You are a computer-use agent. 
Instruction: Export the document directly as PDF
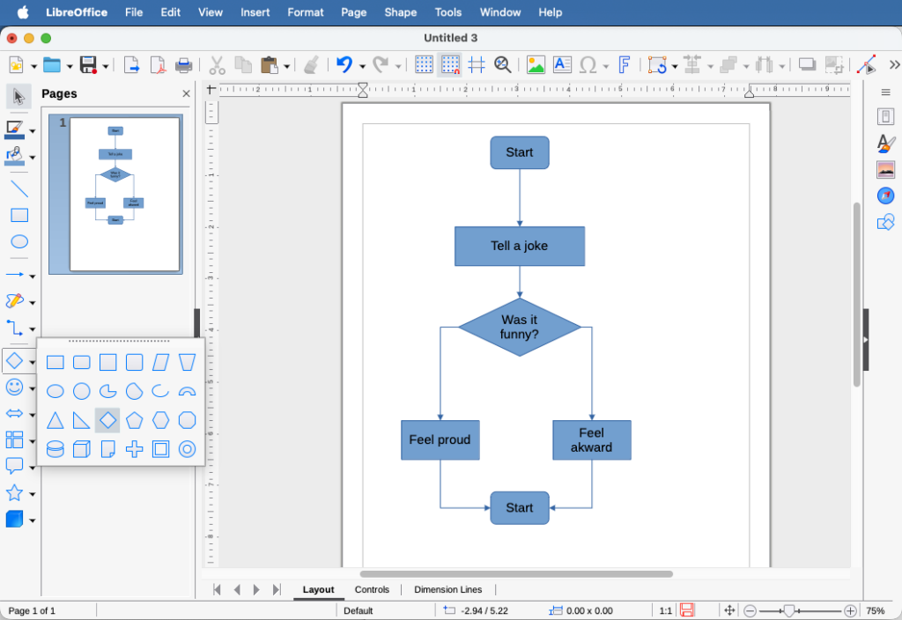pos(159,64)
